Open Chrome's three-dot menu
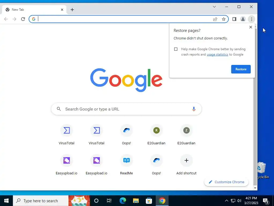 252,19
